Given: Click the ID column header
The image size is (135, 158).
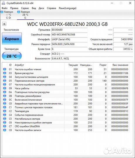Looking at the screenshot, I should point(10,65).
